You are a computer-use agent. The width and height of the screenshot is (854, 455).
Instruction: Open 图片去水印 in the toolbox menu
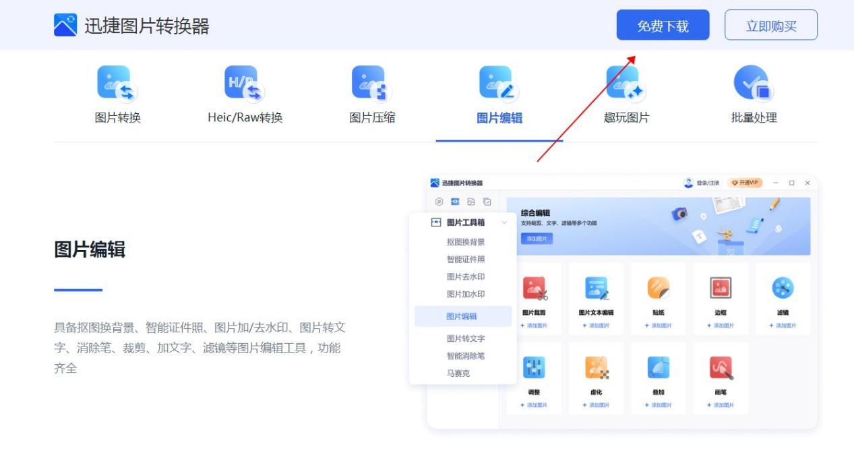pyautogui.click(x=465, y=277)
